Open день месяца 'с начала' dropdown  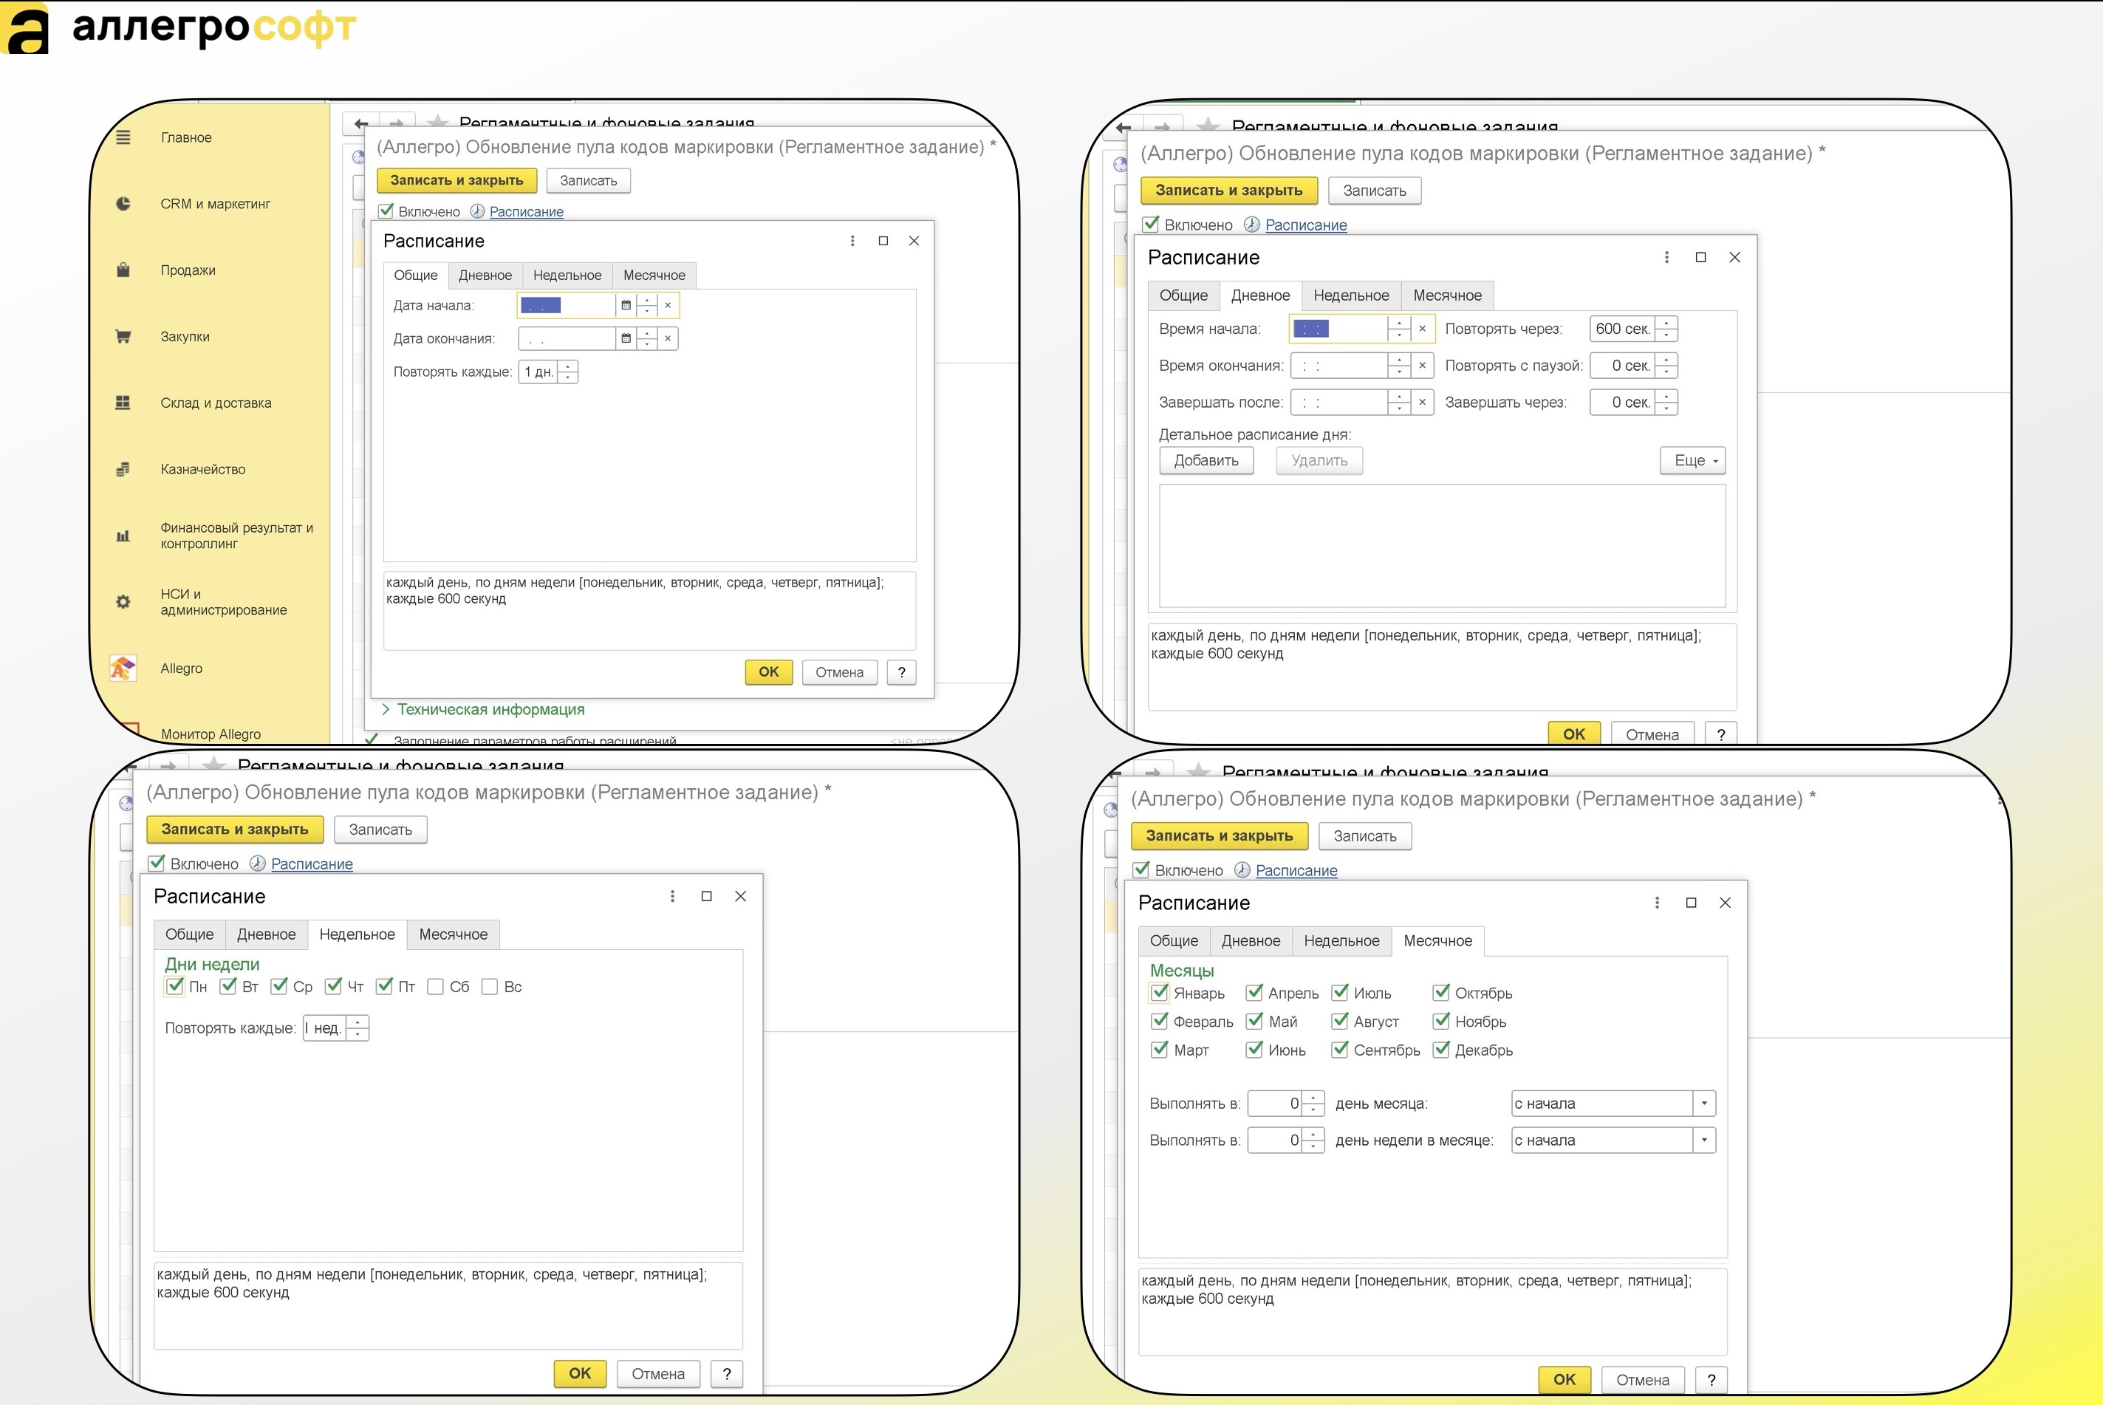coord(1703,1103)
